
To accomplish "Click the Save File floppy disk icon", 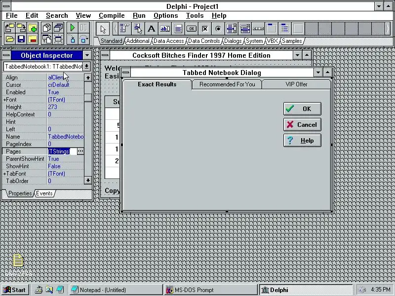I will point(21,39).
